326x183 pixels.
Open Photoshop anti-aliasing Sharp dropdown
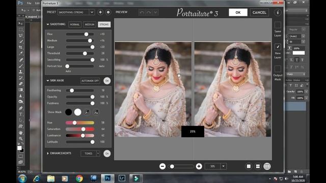[296, 74]
